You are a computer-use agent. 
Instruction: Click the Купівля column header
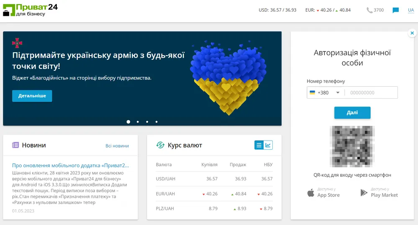pos(209,164)
